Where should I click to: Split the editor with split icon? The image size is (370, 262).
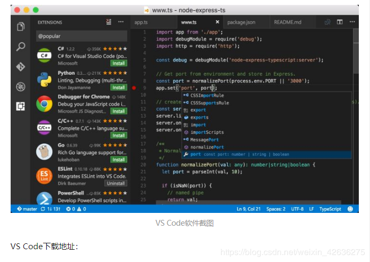click(340, 22)
